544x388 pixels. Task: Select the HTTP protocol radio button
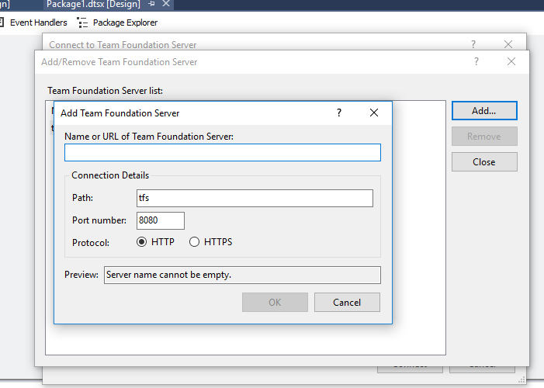141,242
